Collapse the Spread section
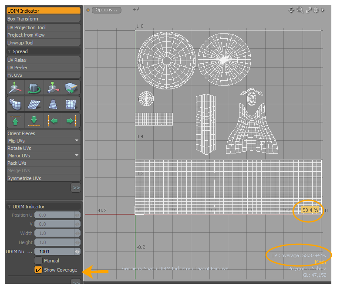Screen dimensions: 337x289 tap(10, 51)
